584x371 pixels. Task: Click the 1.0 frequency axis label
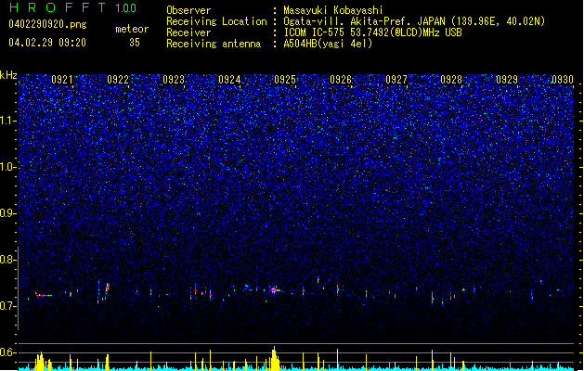click(x=8, y=167)
